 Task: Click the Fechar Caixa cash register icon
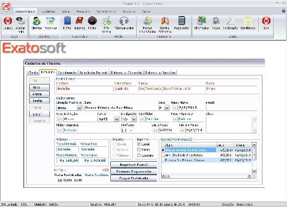148,21
